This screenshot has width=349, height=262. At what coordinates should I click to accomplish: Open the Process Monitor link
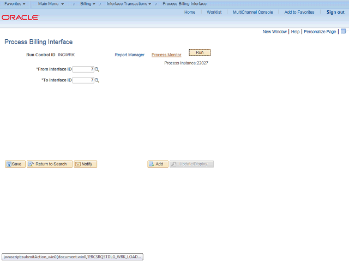(166, 55)
